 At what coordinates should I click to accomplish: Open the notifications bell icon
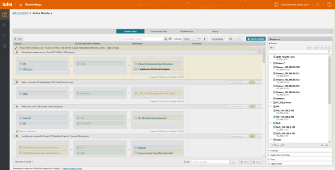click(318, 5)
